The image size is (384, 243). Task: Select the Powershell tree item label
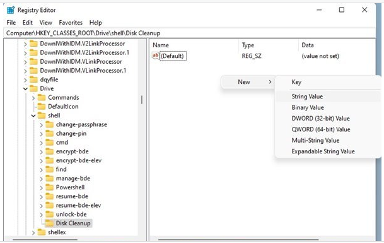pos(70,187)
